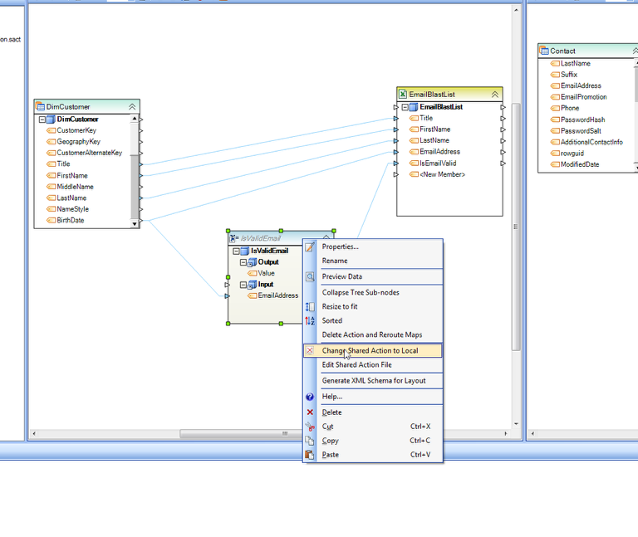Click the Preview Data magnifier icon

pyautogui.click(x=310, y=276)
